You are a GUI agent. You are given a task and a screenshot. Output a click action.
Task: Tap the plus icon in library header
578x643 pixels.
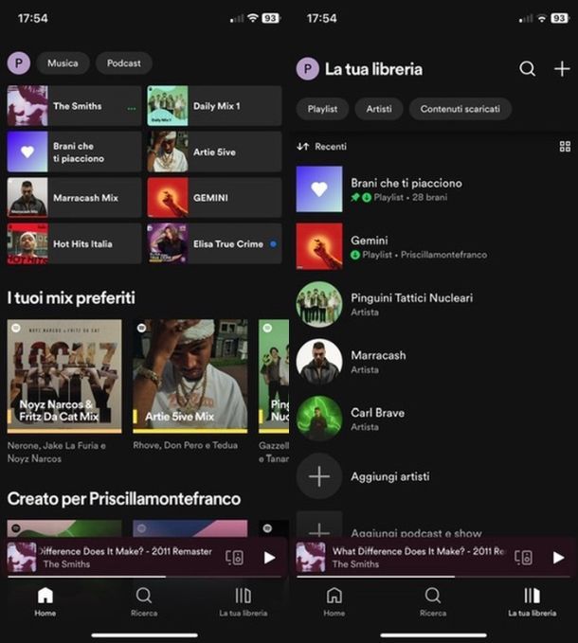pyautogui.click(x=562, y=69)
